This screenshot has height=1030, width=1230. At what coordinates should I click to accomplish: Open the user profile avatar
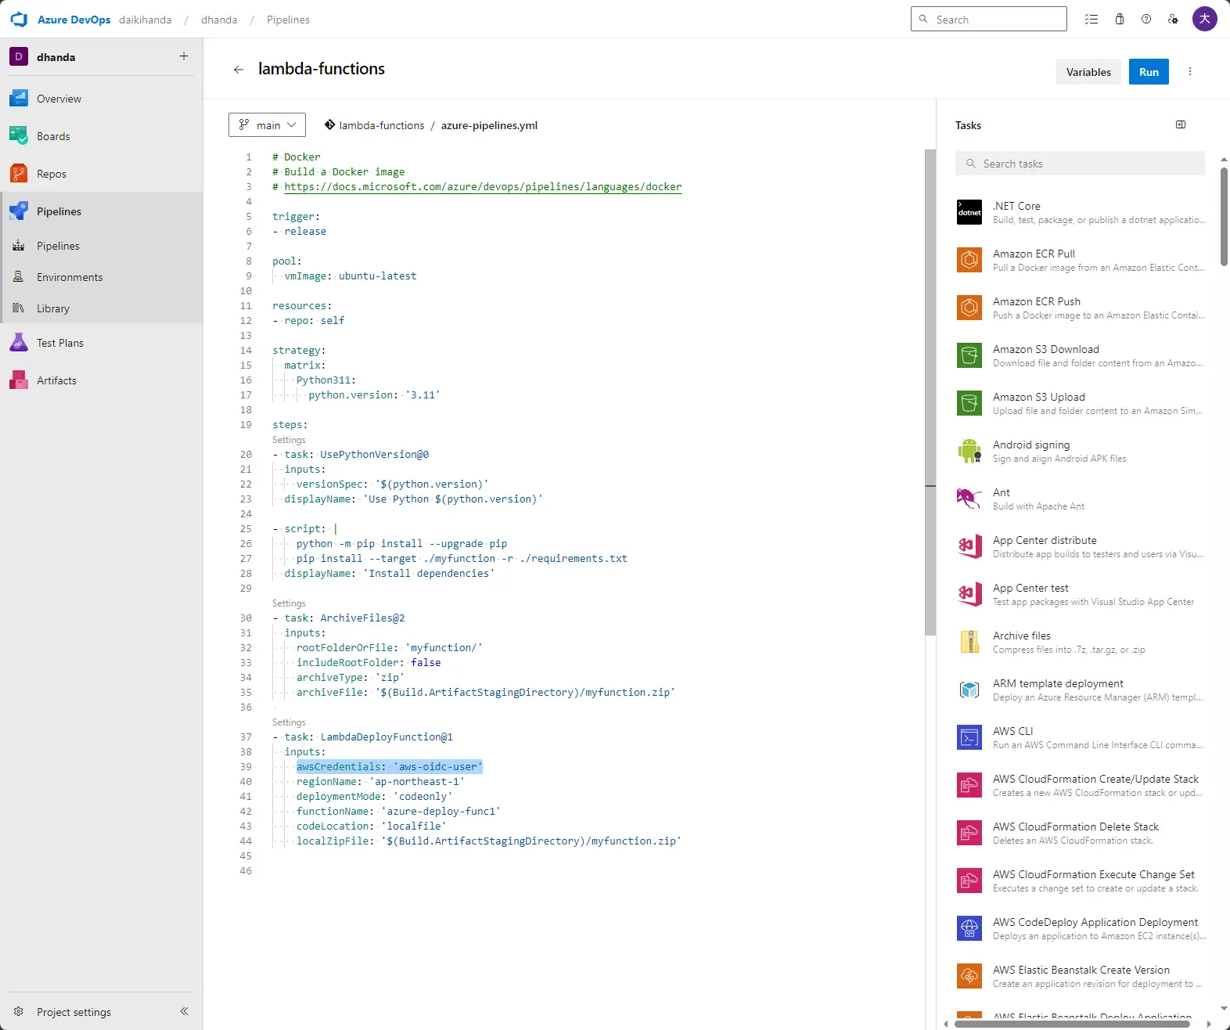pos(1205,19)
